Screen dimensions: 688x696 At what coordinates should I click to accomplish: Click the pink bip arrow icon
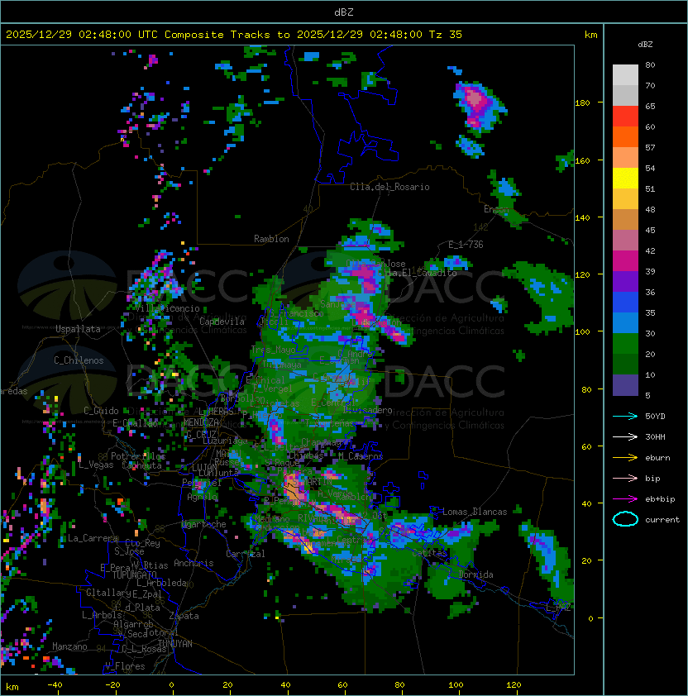pos(625,478)
